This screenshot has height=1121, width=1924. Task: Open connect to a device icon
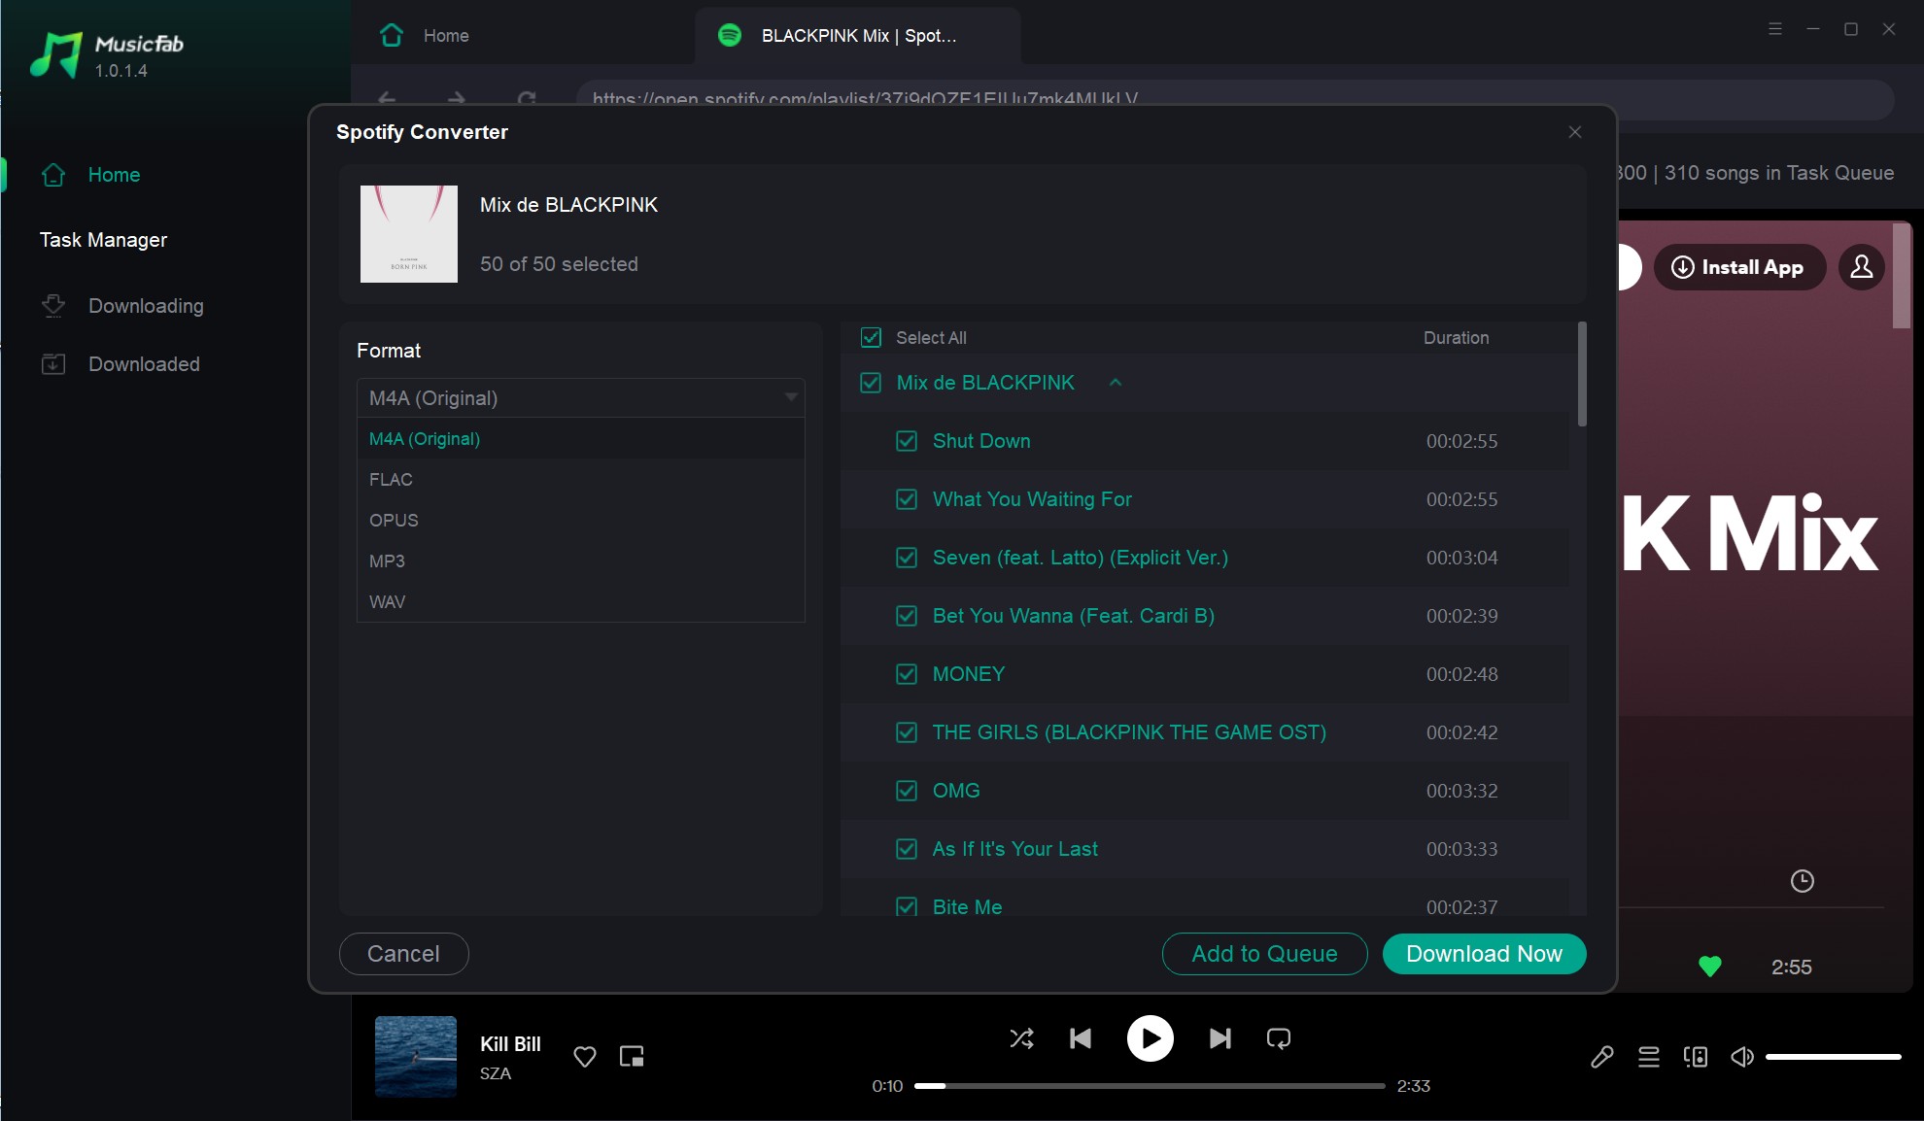pos(1696,1057)
